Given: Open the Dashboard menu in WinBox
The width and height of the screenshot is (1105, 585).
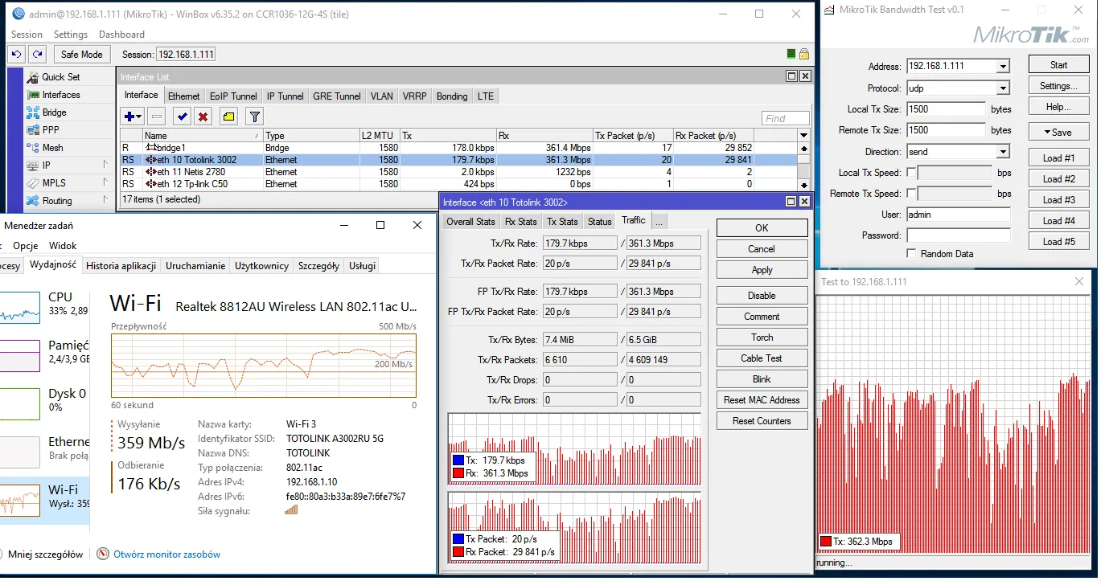Looking at the screenshot, I should click(x=121, y=35).
